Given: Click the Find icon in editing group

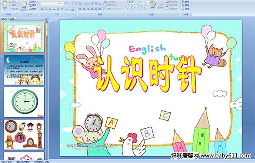Looking at the screenshot, I should [186, 2].
